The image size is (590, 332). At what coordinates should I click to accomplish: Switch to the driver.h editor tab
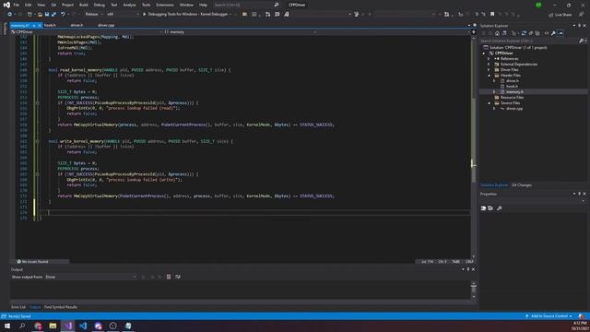point(77,25)
